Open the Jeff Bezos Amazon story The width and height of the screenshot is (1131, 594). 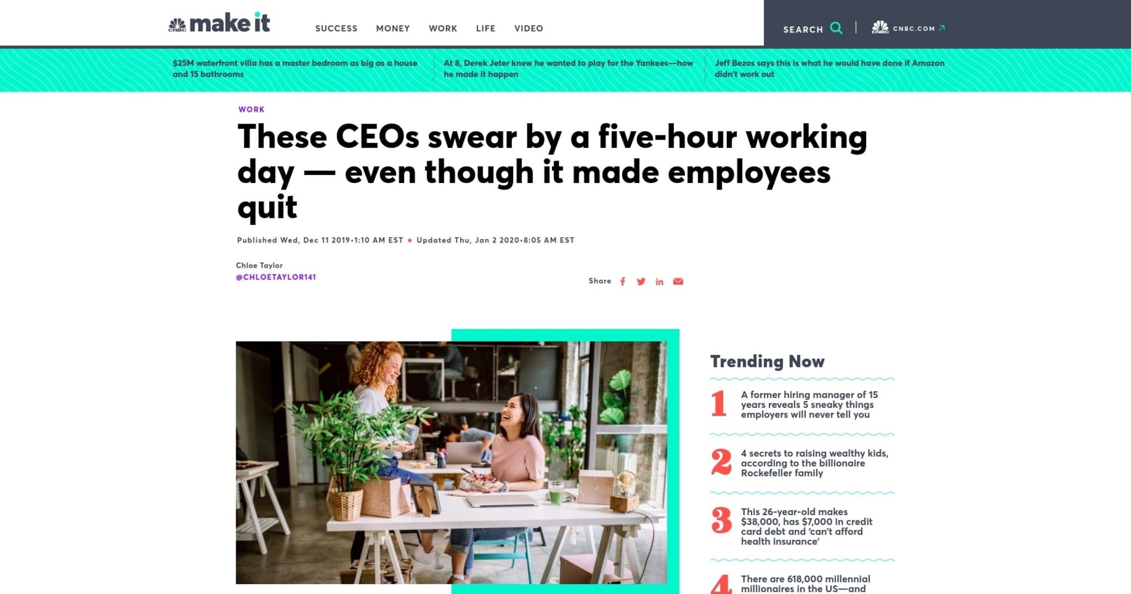[829, 68]
